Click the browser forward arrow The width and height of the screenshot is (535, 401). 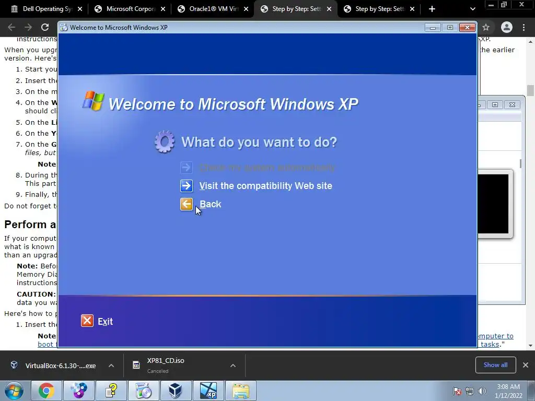tap(28, 27)
